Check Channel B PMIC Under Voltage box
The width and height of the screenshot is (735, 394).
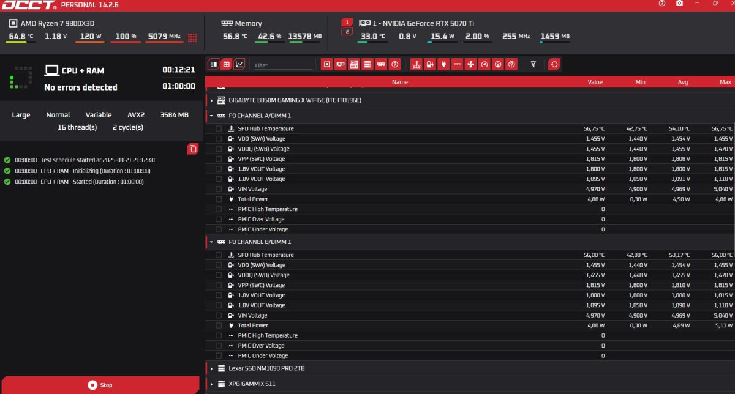coord(219,356)
